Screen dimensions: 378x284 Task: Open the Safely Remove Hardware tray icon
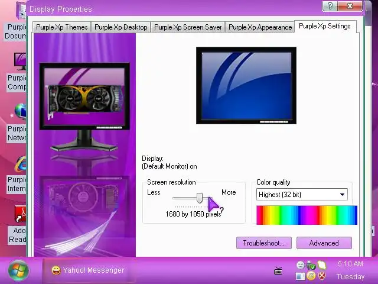[x=311, y=266]
